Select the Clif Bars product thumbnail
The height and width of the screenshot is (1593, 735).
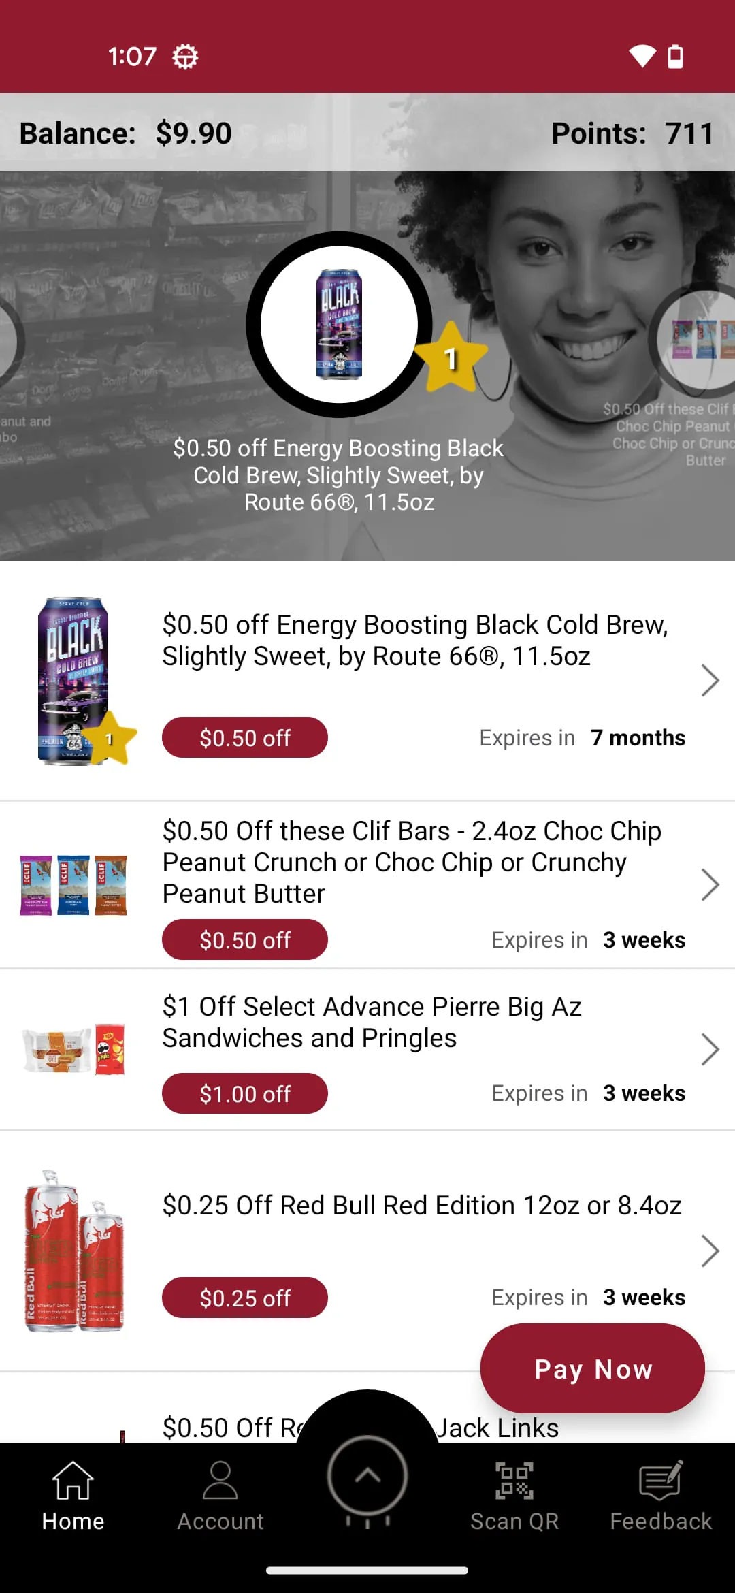73,885
